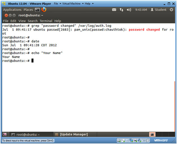Open Firefox from the top panel
Viewport: 177px width, 144px height.
coord(44,10)
